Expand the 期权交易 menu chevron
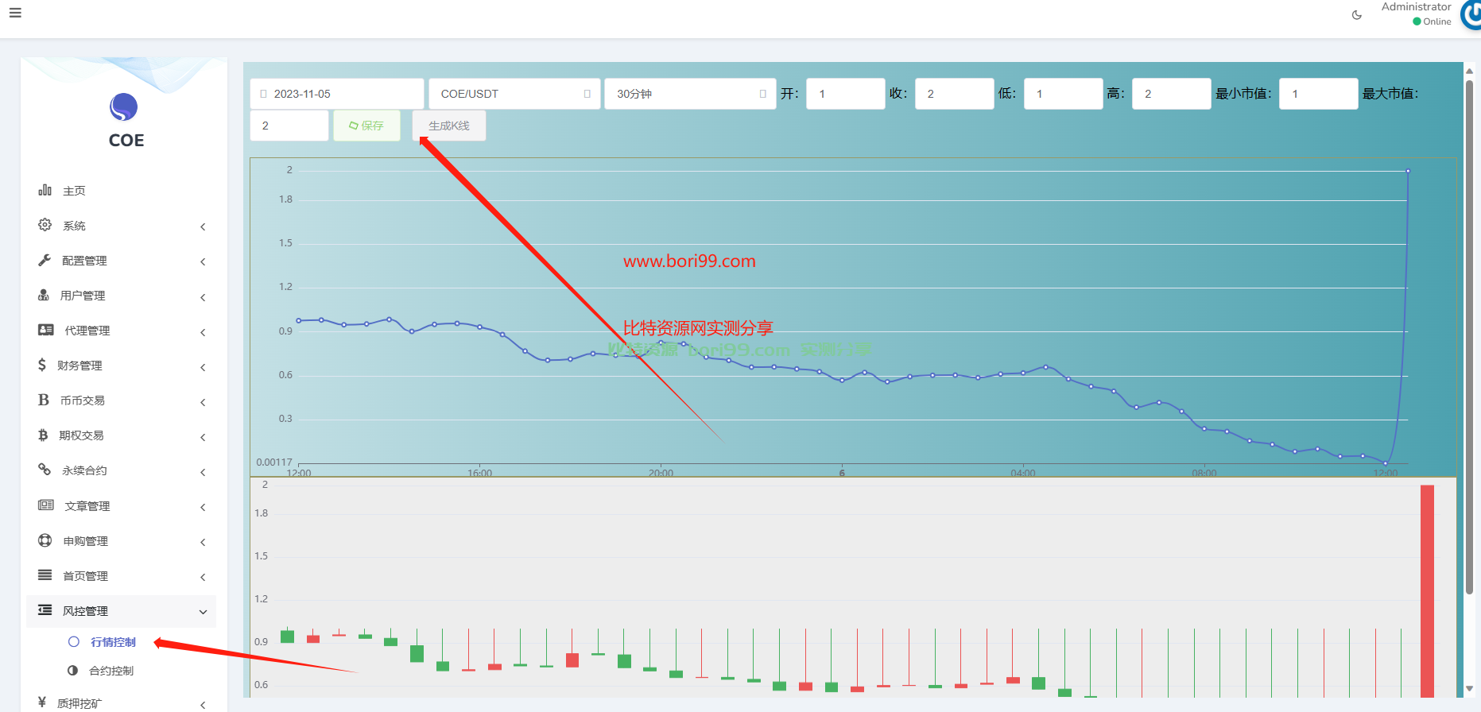The height and width of the screenshot is (712, 1481). pos(204,437)
